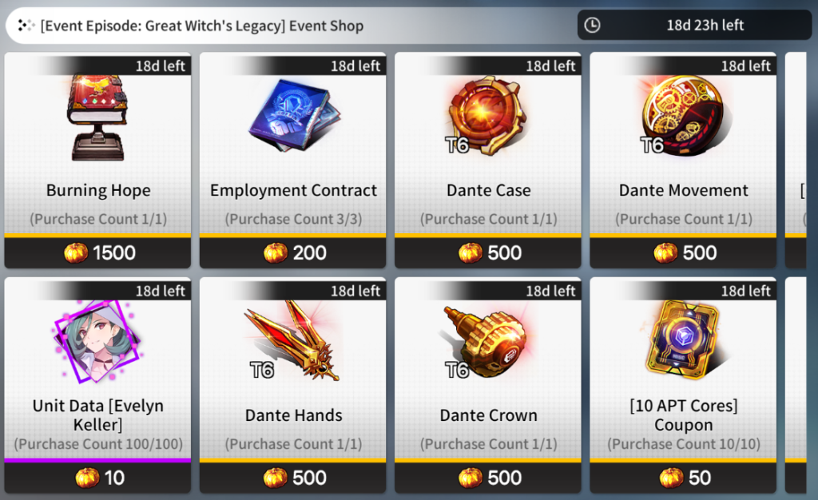Click the Dante Crown T6 gear icon
818x500 pixels.
(486, 342)
